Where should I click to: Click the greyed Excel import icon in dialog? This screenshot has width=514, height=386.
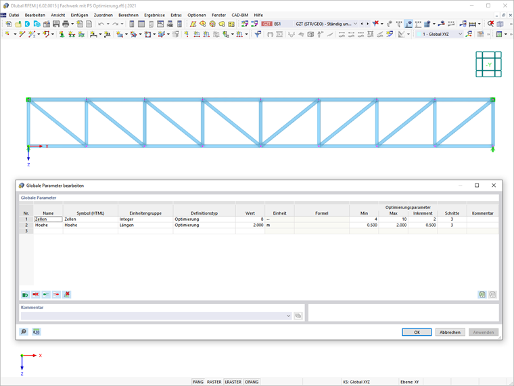(x=492, y=295)
